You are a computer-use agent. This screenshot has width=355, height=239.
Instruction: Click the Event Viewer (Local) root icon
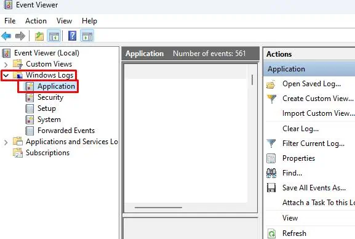point(6,53)
